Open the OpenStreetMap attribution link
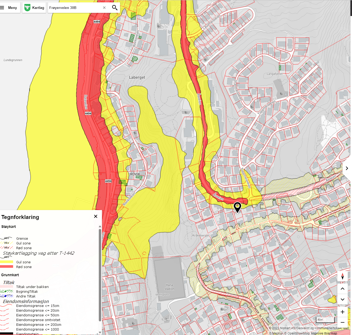352x335 pixels. [x=297, y=333]
